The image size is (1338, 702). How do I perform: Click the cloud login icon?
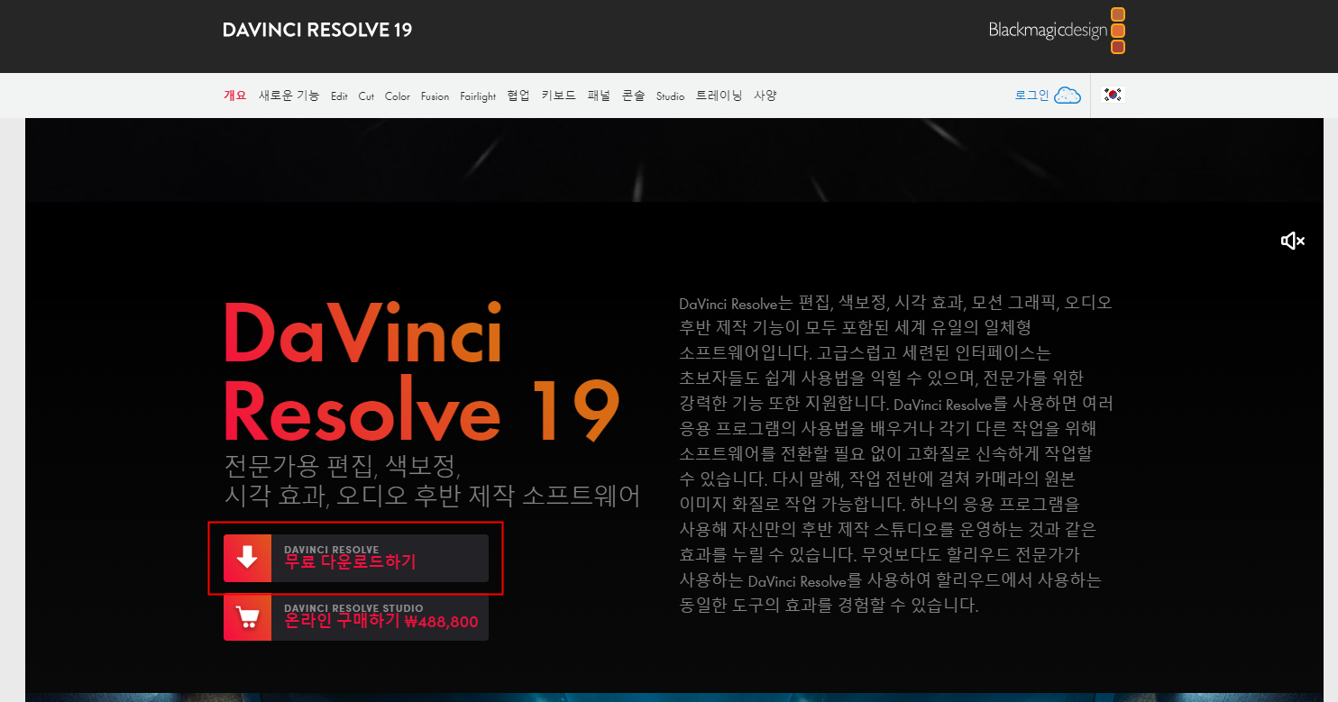[1068, 96]
